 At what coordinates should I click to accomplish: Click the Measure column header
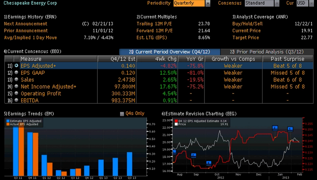coord(58,59)
